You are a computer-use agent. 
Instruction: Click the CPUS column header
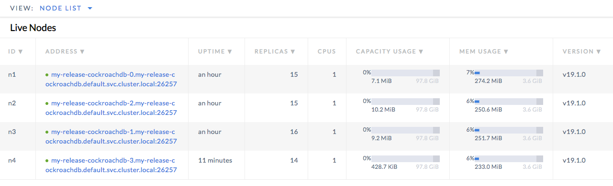[x=326, y=52]
